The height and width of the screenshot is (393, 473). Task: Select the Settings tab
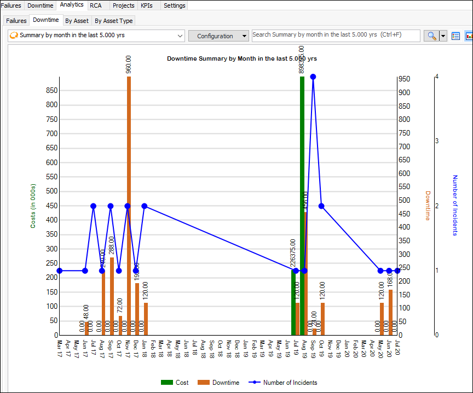tap(174, 5)
